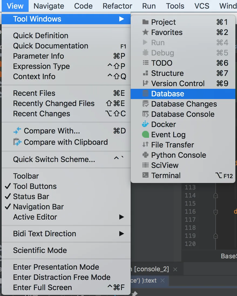
Task: Select Enter Presentation Mode
Action: tap(56, 267)
